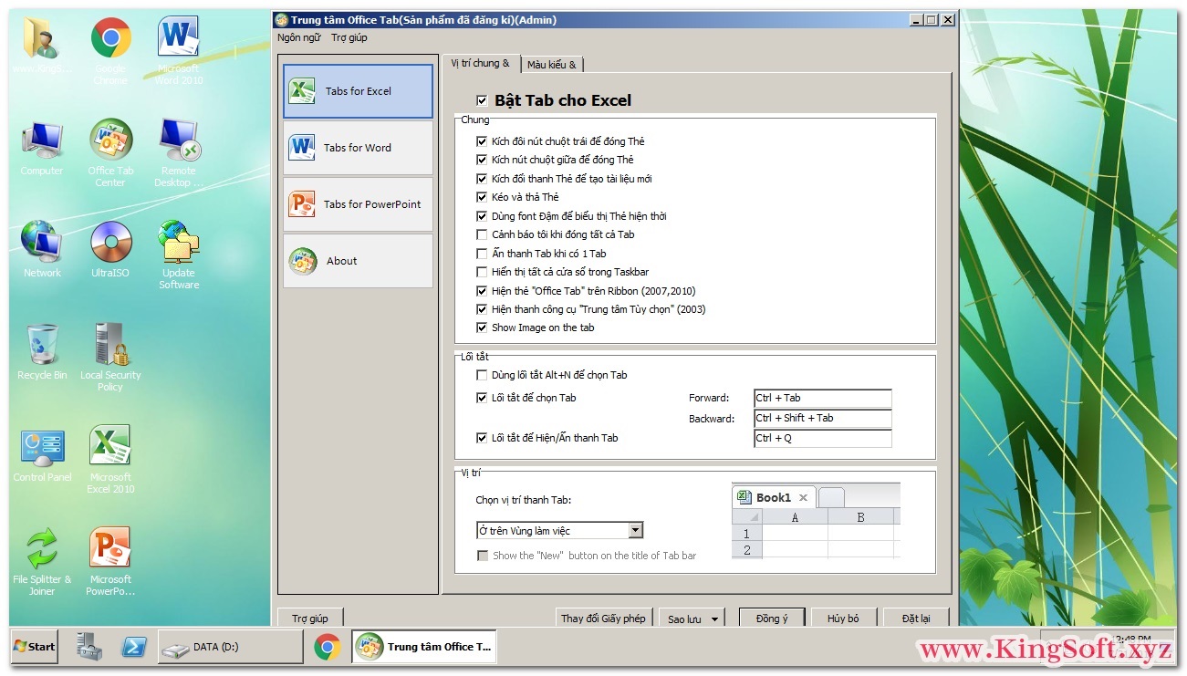Click the bottom Trợ giúp button
Image resolution: width=1187 pixels, height=676 pixels.
click(310, 619)
